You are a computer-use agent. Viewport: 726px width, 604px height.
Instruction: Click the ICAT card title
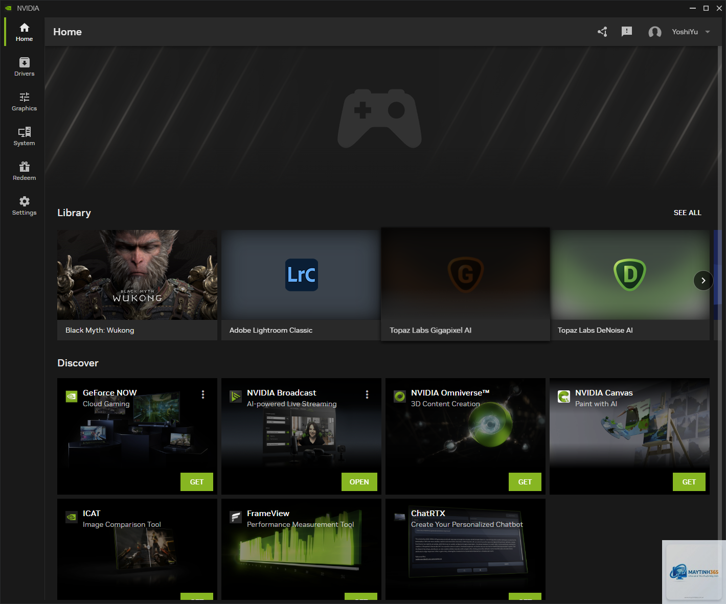click(x=92, y=514)
